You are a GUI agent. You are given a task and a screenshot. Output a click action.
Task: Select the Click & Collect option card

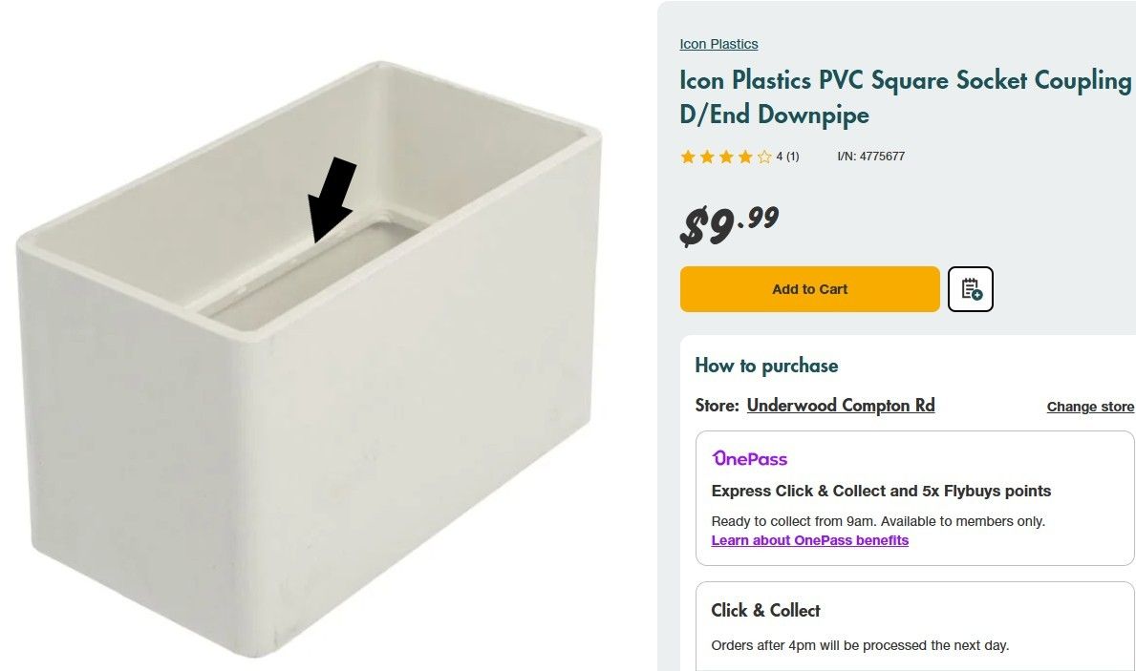point(913,625)
